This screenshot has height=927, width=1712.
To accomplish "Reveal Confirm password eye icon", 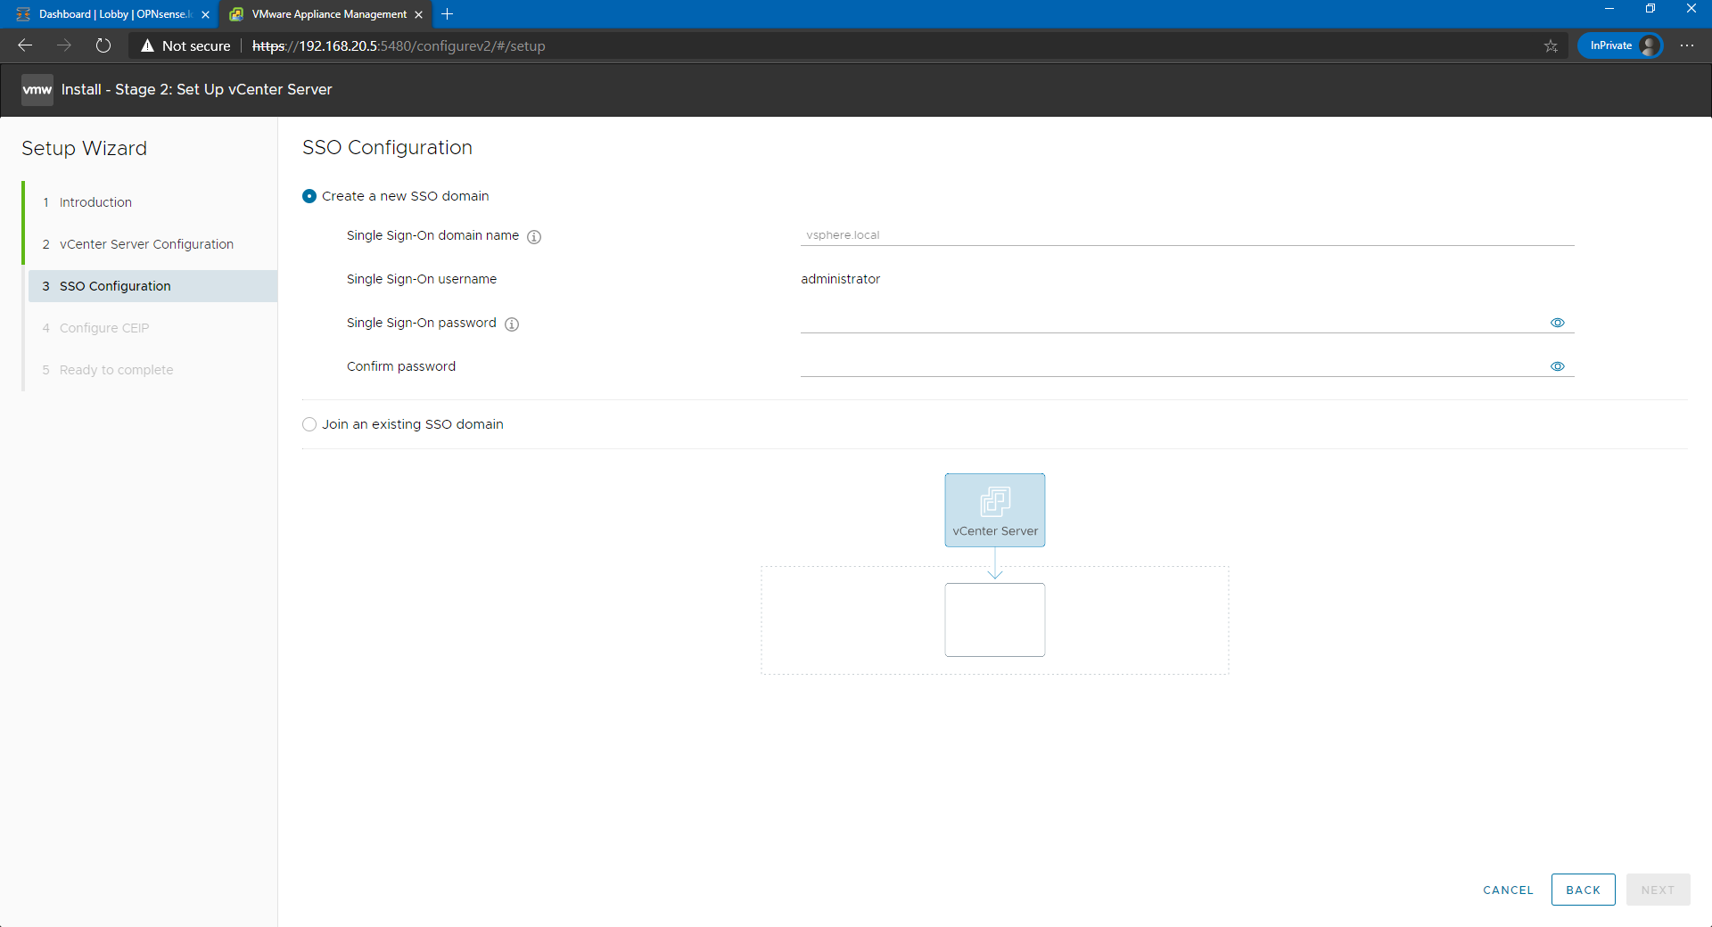I will click(x=1558, y=366).
